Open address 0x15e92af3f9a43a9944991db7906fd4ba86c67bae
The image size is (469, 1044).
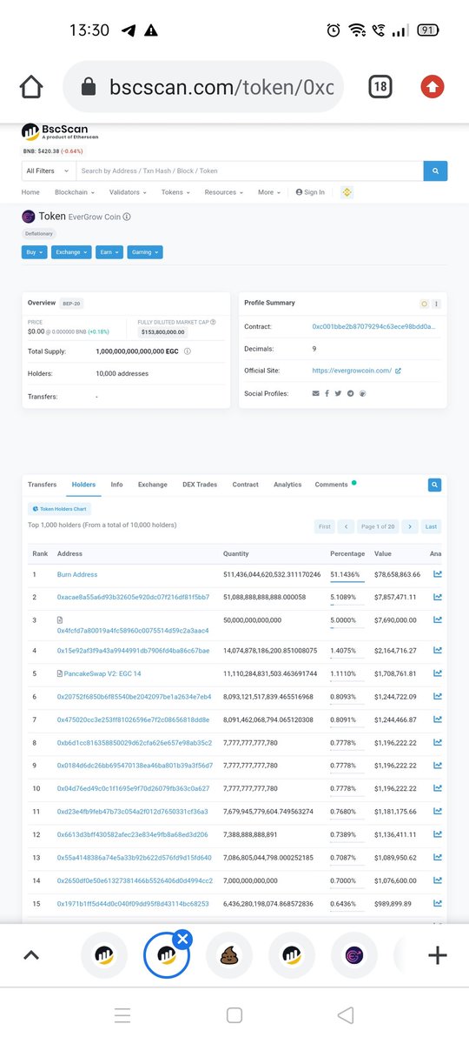133,651
